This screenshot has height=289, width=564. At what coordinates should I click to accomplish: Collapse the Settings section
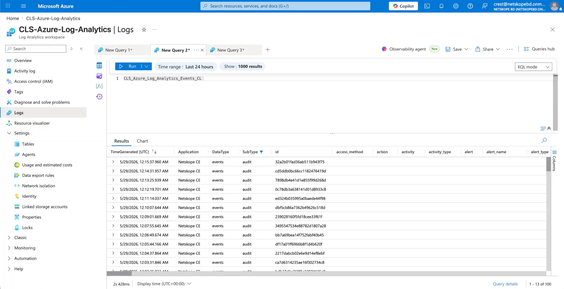click(x=9, y=133)
